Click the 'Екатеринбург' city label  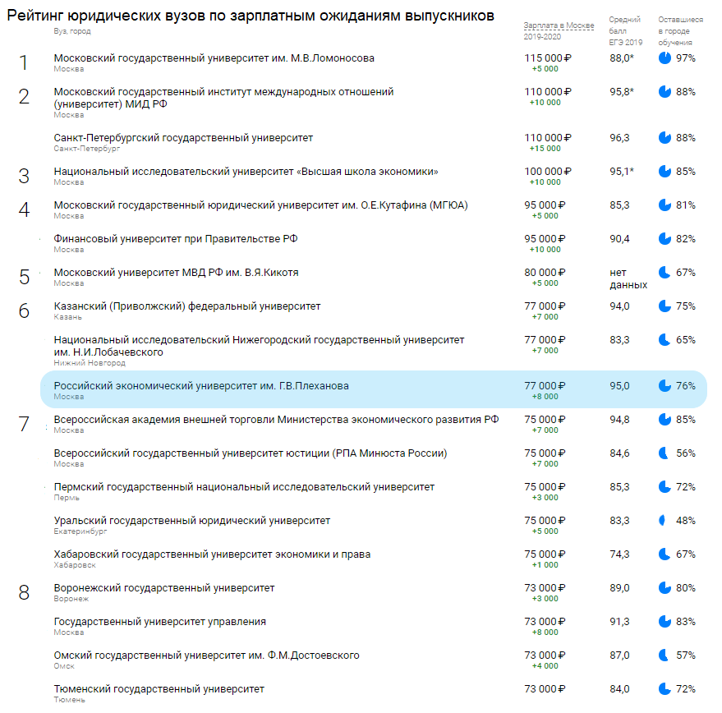coord(80,531)
